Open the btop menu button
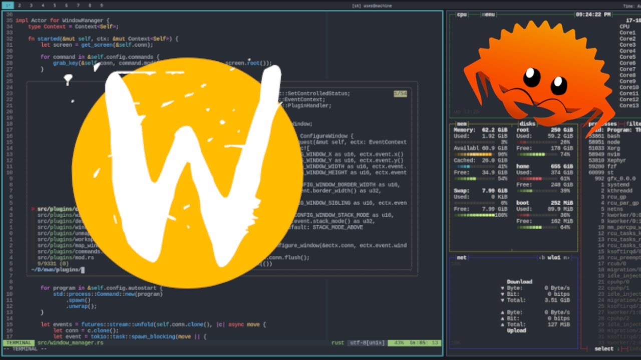 pos(489,14)
